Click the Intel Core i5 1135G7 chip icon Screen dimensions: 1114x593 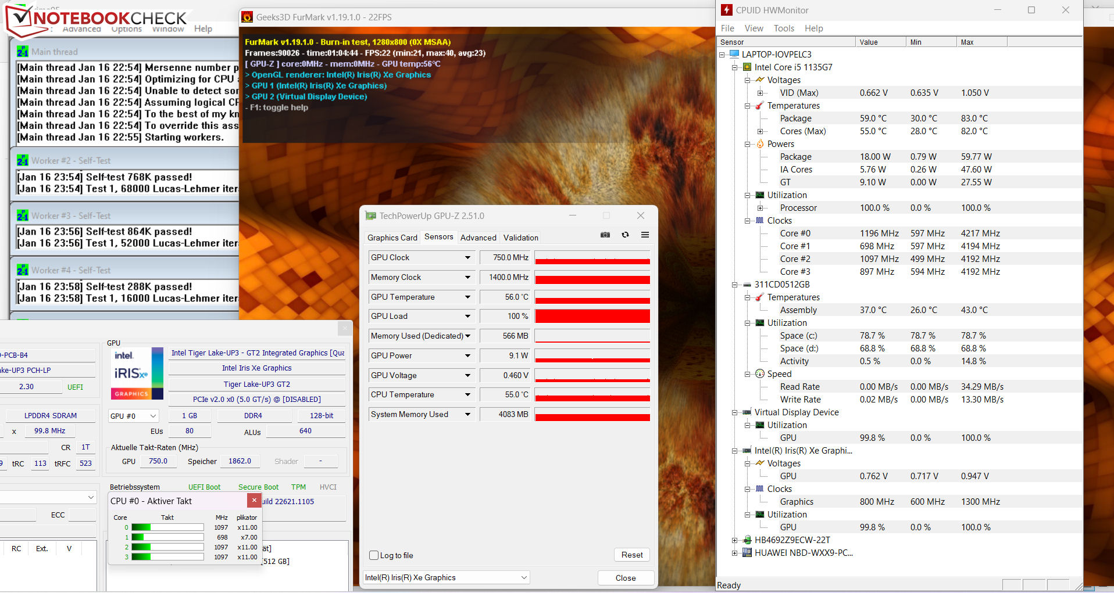coord(747,67)
